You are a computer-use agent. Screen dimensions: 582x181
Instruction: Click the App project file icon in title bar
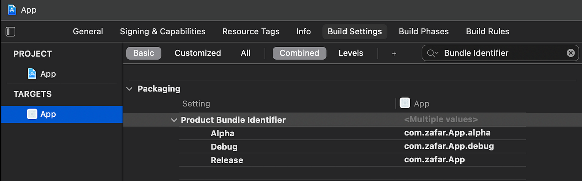(12, 10)
